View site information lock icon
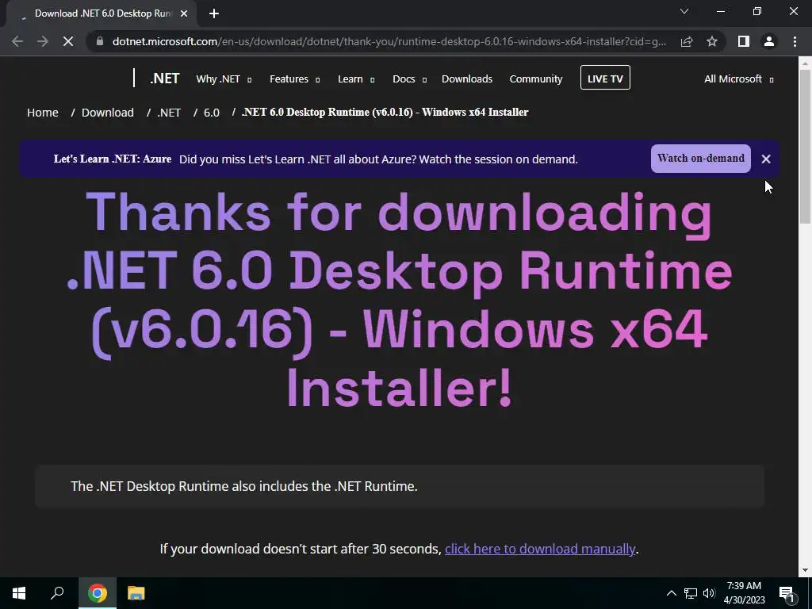 100,41
